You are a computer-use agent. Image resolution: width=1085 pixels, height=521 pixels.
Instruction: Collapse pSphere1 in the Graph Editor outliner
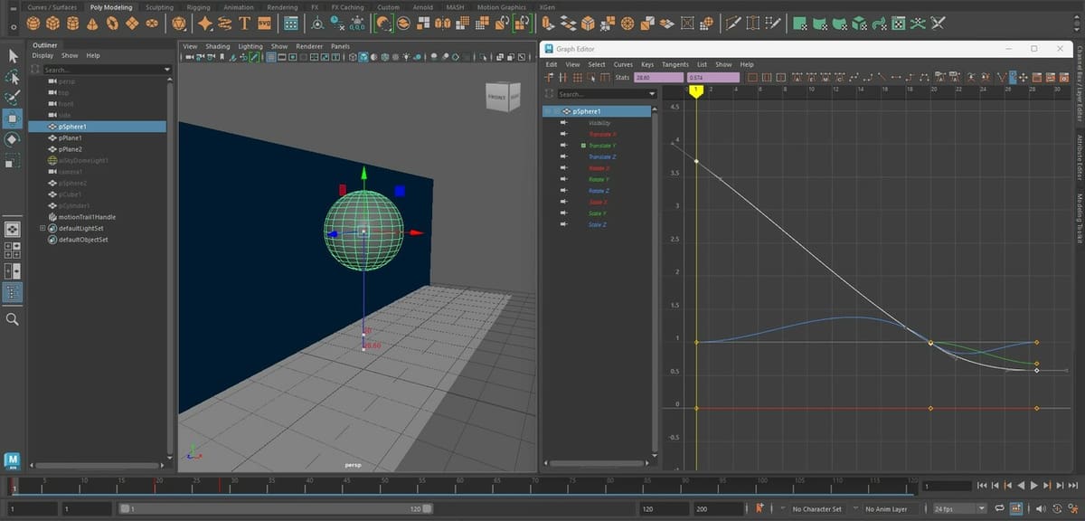[548, 111]
